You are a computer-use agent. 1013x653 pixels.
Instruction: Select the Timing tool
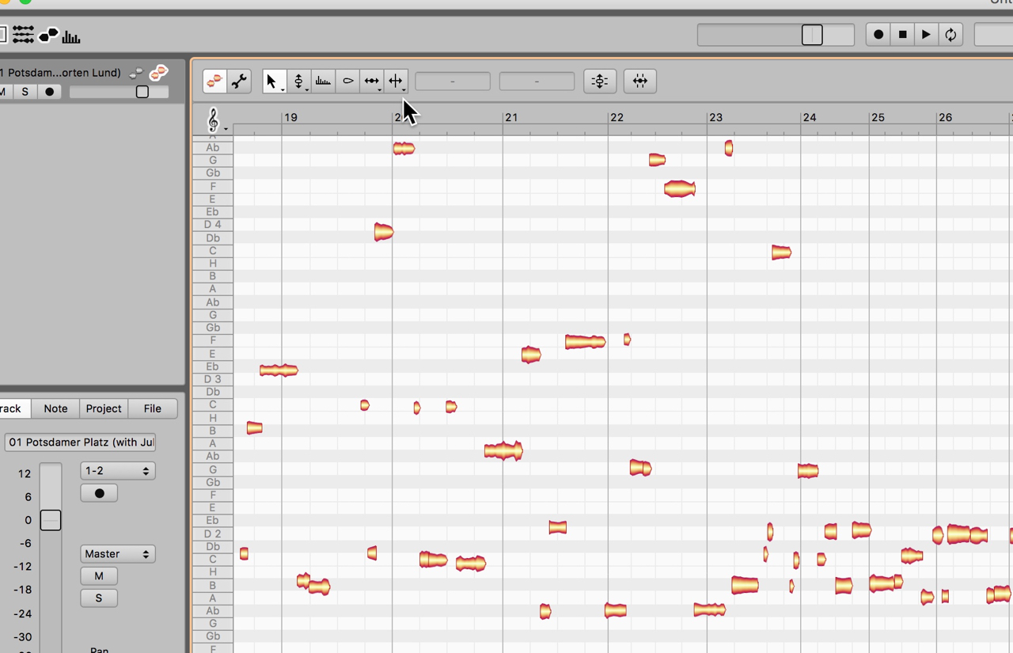[x=372, y=81]
